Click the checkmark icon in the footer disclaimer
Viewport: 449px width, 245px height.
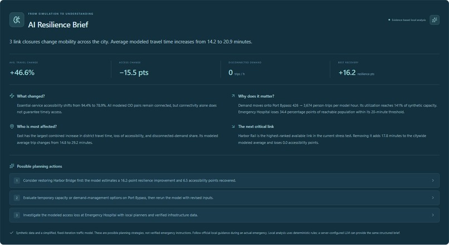12,233
